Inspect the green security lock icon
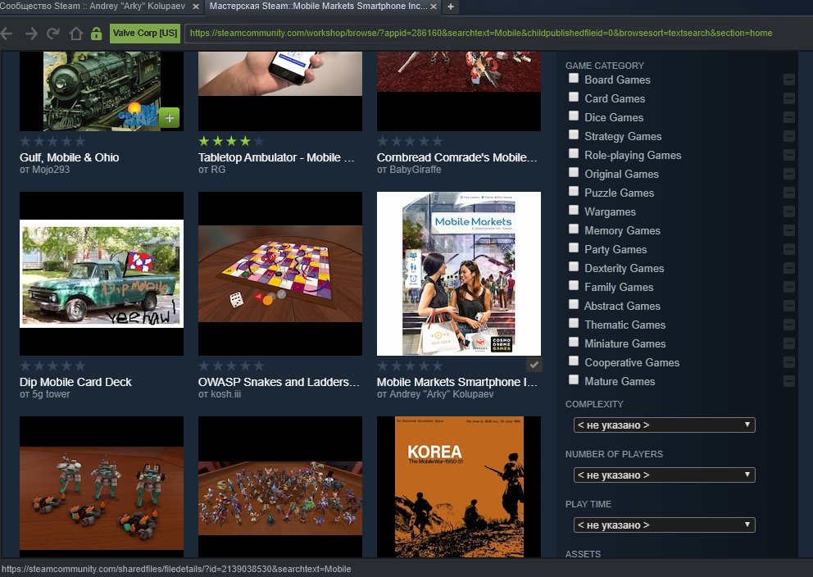Image resolution: width=813 pixels, height=577 pixels. click(x=96, y=34)
